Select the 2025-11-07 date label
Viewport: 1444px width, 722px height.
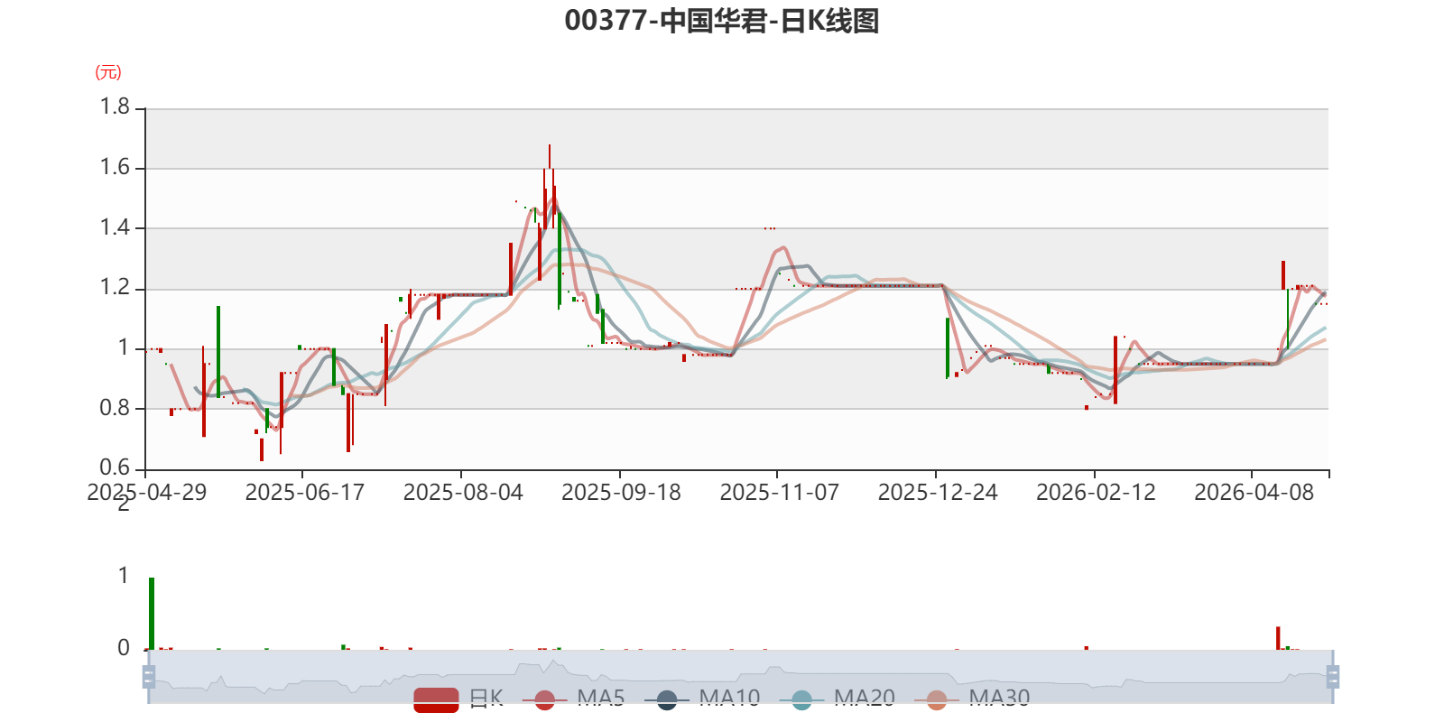click(780, 493)
